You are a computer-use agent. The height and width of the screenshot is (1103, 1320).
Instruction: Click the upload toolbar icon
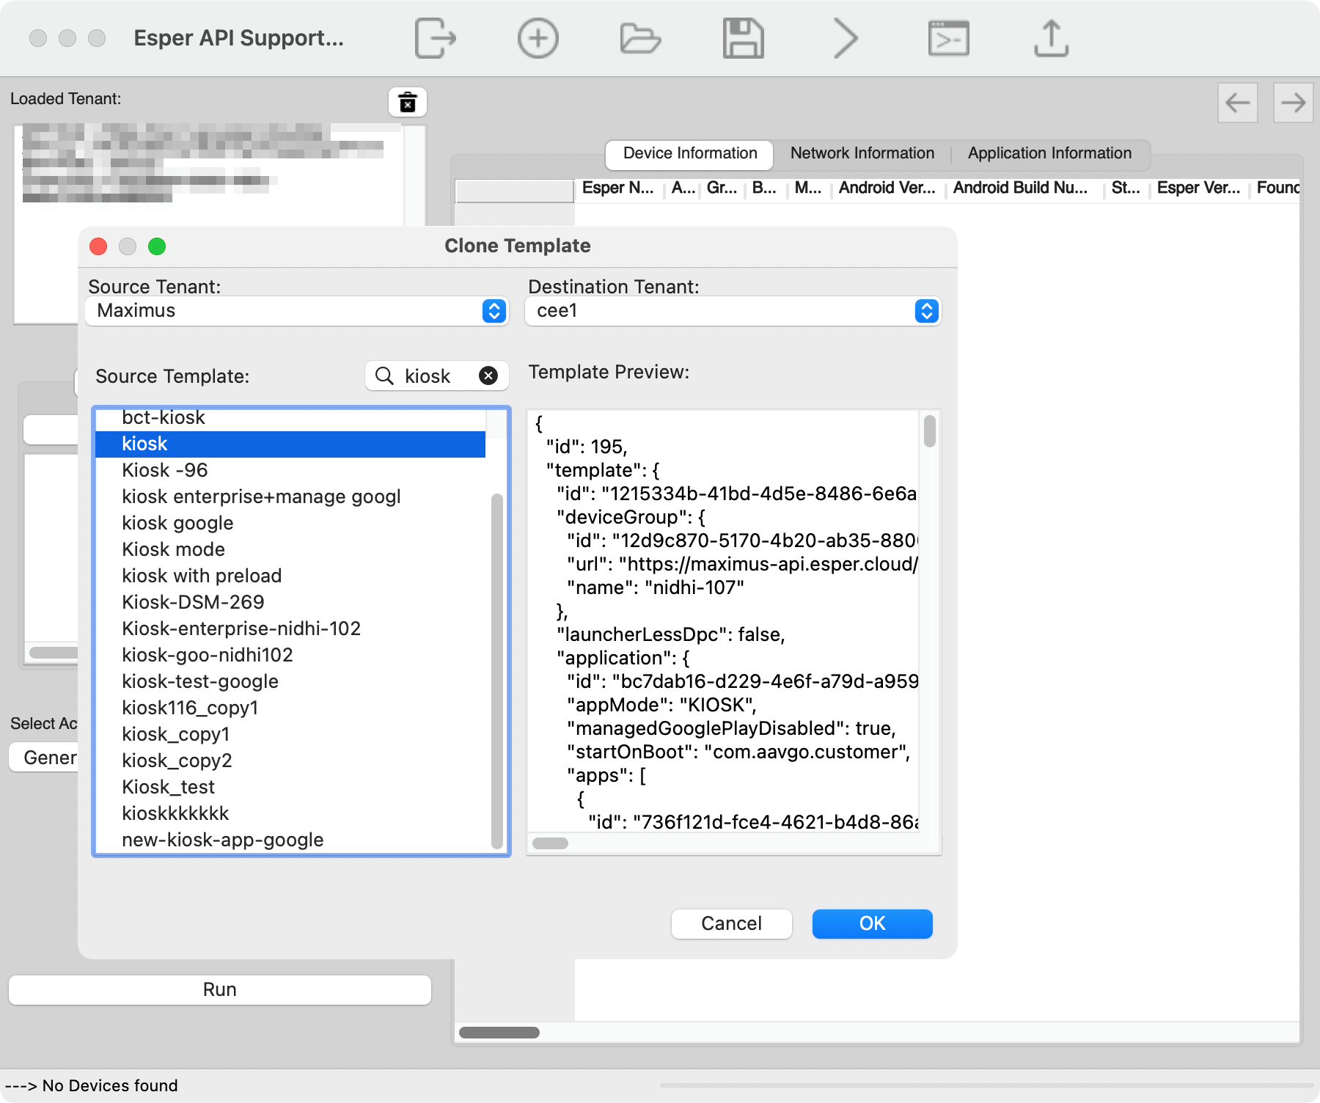pos(1051,38)
